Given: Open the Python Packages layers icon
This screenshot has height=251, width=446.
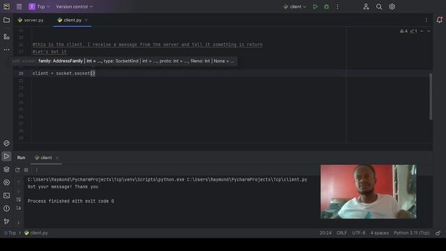Looking at the screenshot, I should pyautogui.click(x=6, y=169).
